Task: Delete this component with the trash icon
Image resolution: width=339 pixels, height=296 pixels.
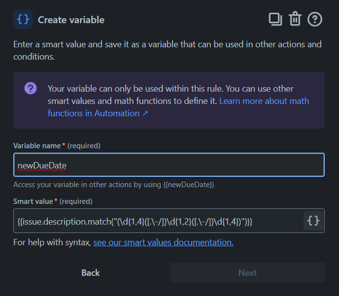Action: point(295,19)
